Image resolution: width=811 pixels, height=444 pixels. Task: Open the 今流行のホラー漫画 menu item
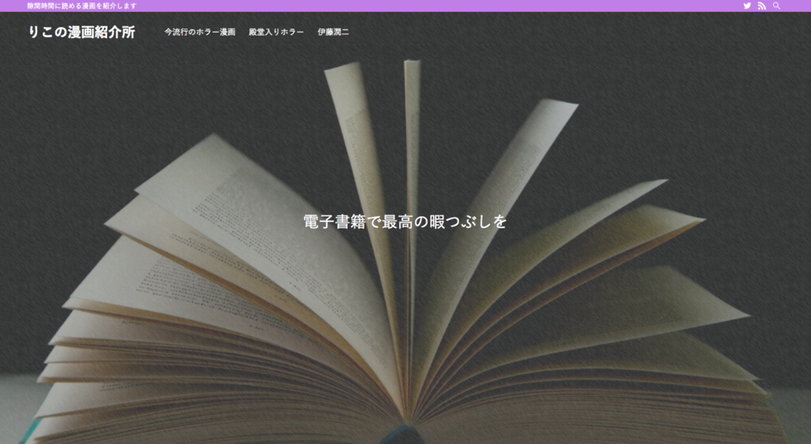tap(200, 33)
